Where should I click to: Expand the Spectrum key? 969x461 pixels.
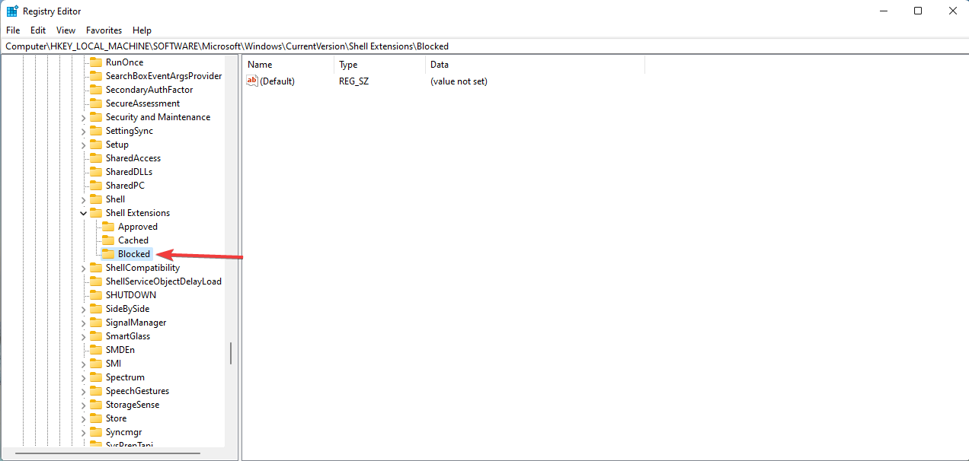point(83,377)
